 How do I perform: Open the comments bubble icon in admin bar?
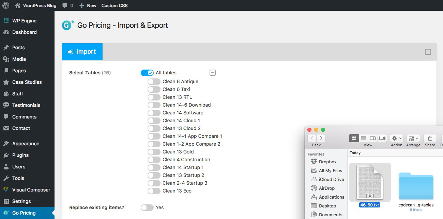pyautogui.click(x=65, y=6)
